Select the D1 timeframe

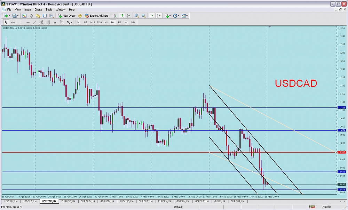click(119, 22)
